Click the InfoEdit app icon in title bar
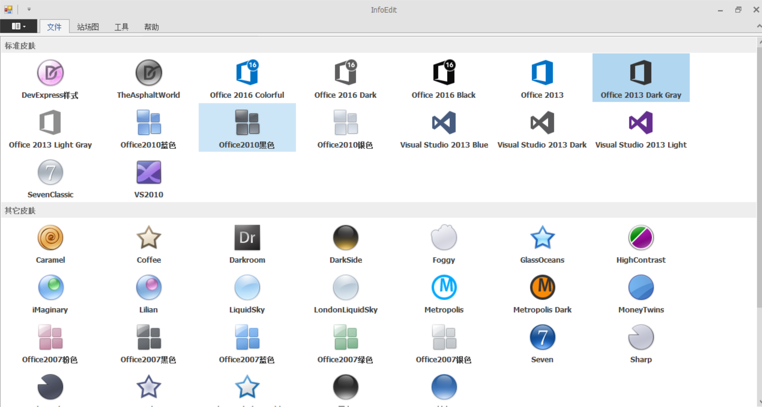The width and height of the screenshot is (762, 407). (x=8, y=9)
